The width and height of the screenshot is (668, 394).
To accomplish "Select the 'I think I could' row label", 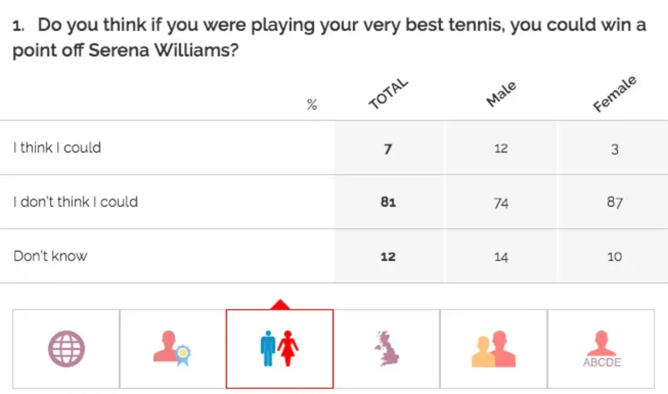I will [57, 148].
